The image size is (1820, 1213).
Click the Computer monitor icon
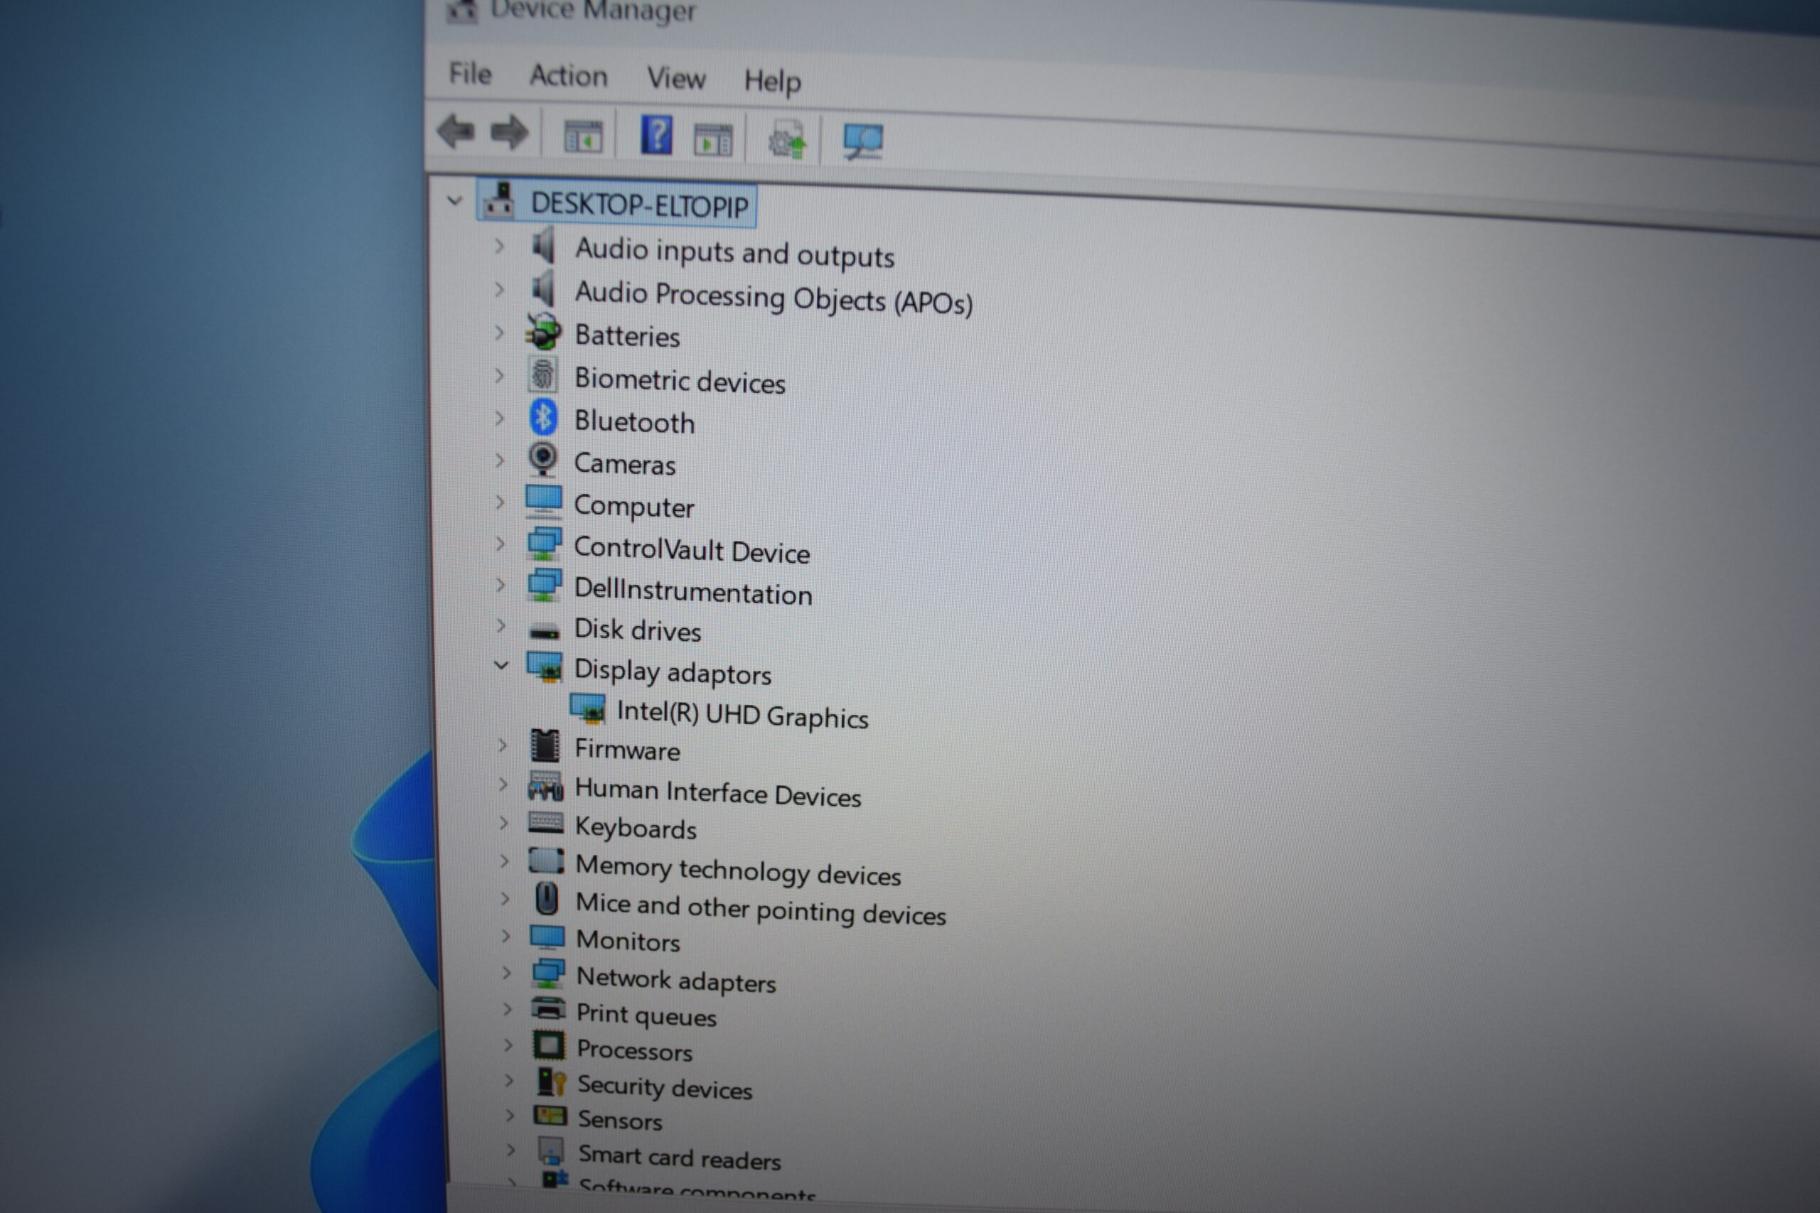pyautogui.click(x=543, y=501)
